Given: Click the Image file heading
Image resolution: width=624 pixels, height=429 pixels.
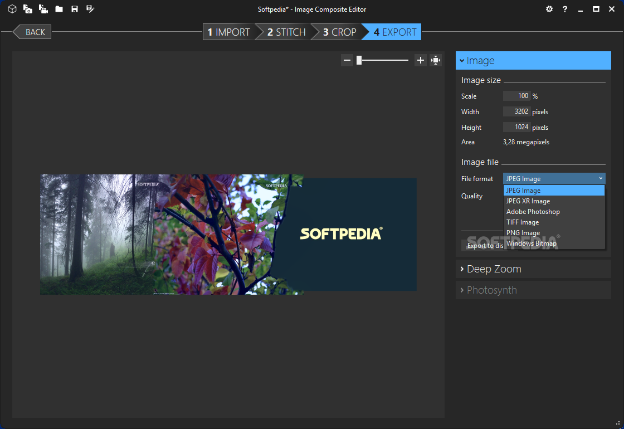Looking at the screenshot, I should click(480, 162).
